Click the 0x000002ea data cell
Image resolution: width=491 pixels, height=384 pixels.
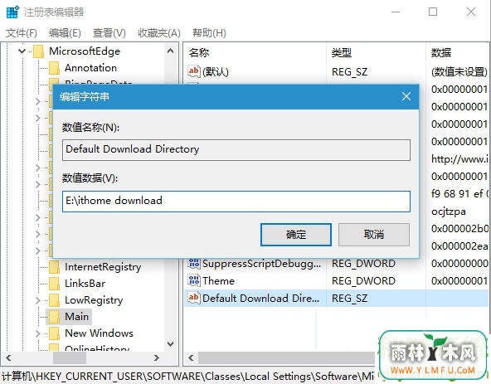459,246
